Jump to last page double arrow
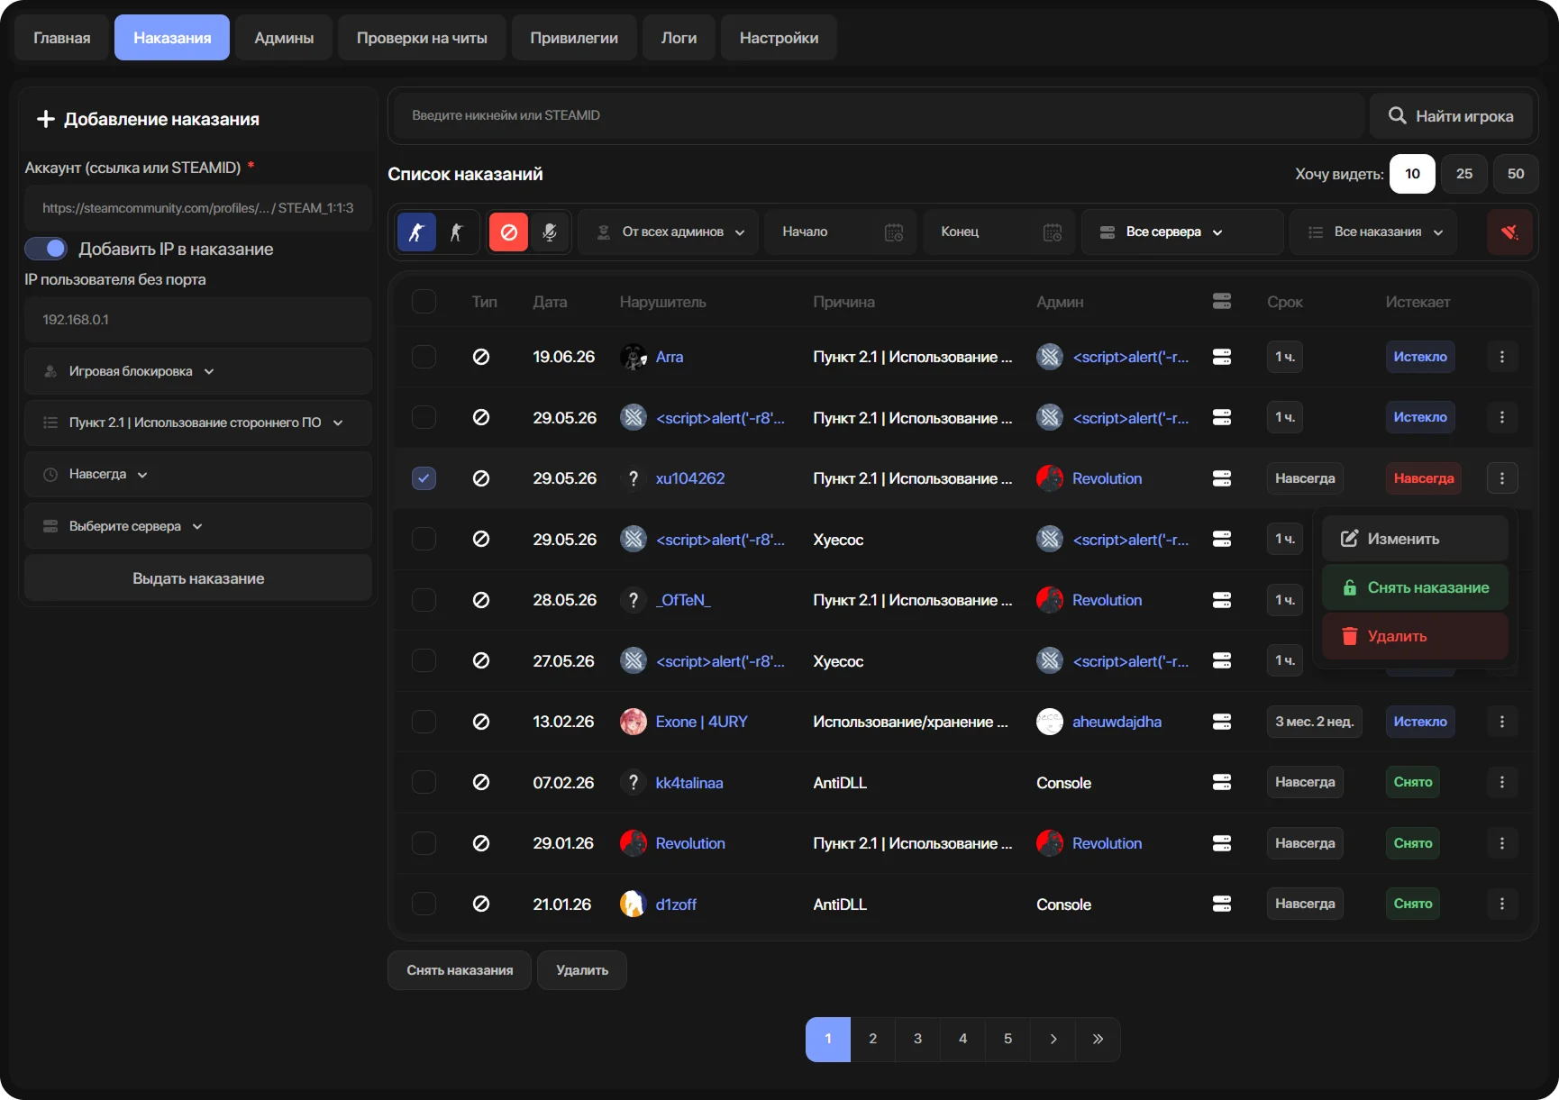The width and height of the screenshot is (1559, 1100). point(1098,1039)
